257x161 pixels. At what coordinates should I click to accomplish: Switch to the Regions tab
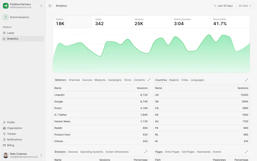[174, 80]
